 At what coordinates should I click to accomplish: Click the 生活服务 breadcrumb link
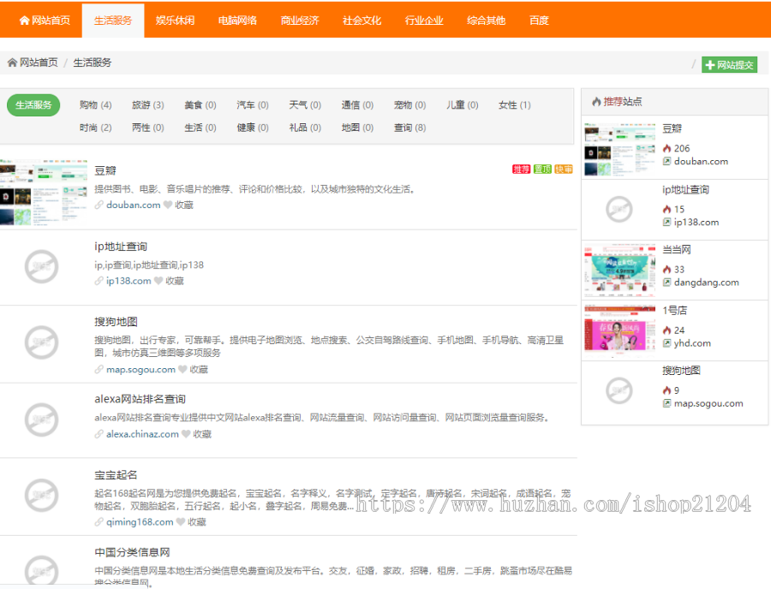(93, 62)
